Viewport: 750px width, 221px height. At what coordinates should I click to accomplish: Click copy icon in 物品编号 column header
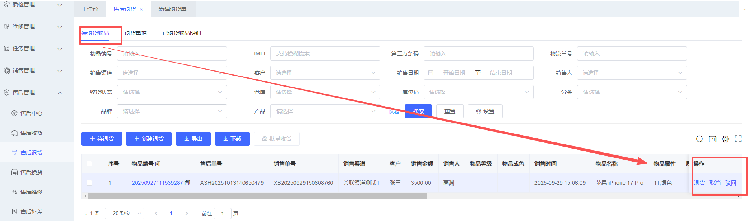158,164
